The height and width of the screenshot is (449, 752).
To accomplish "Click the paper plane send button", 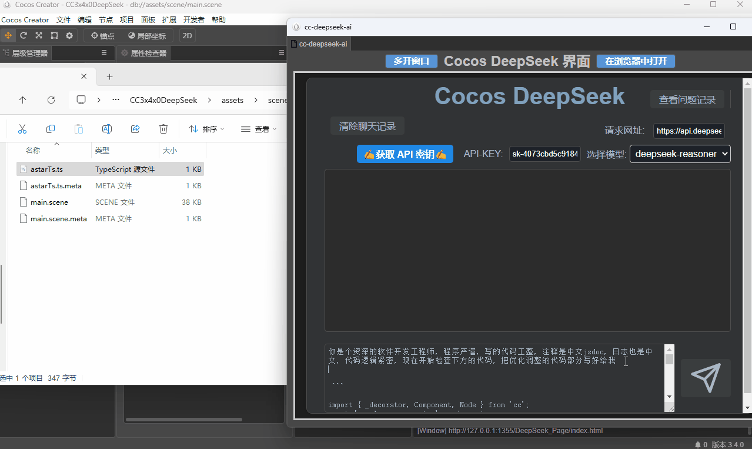I will pos(706,378).
